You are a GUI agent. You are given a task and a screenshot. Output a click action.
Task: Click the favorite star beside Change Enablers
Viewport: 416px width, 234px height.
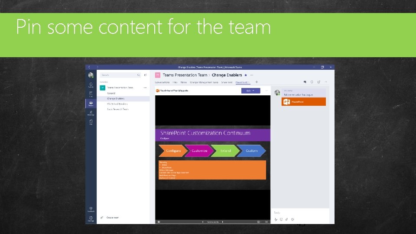point(246,75)
